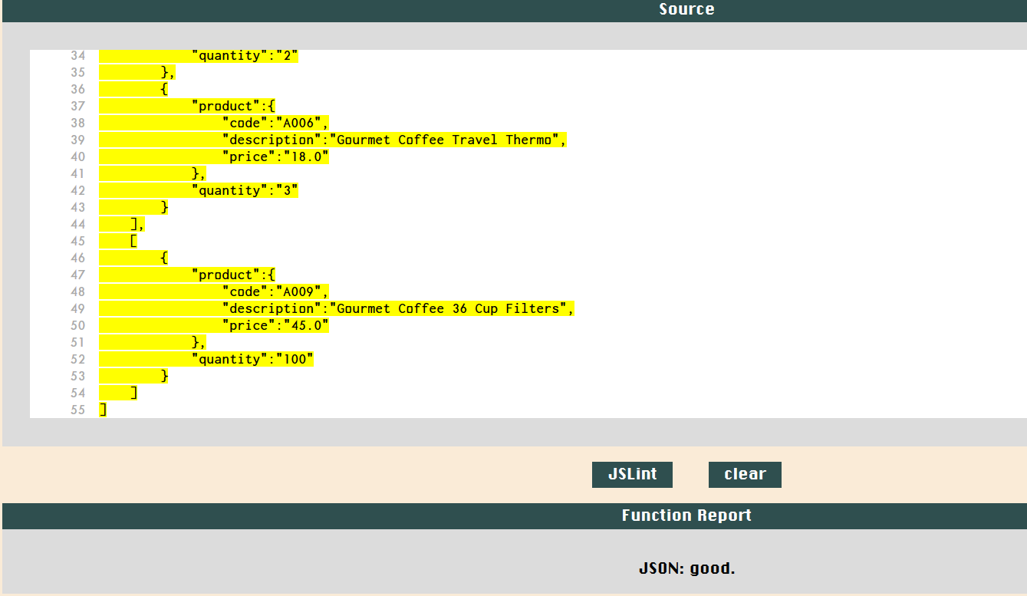Image resolution: width=1027 pixels, height=596 pixels.
Task: Click the "}," on line 35
Action: tap(168, 72)
